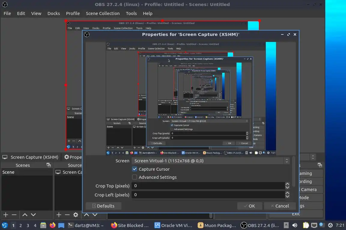Decrease Crop Left value with down arrow
This screenshot has width=346, height=230.
coord(287,196)
